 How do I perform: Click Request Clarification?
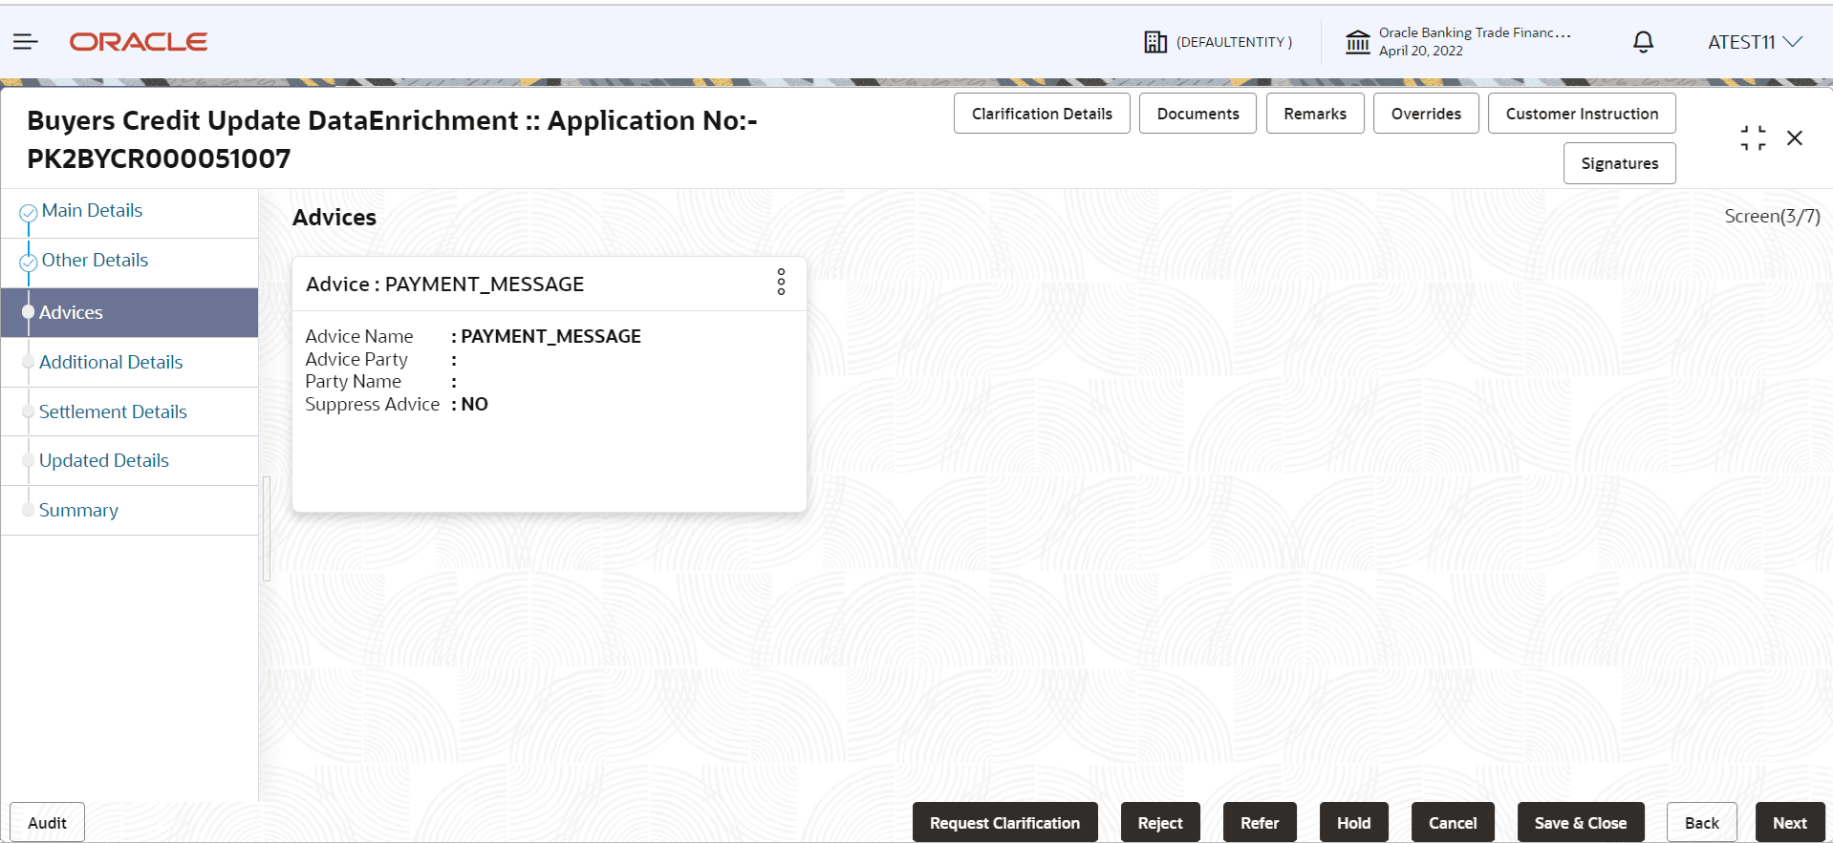click(x=1004, y=823)
